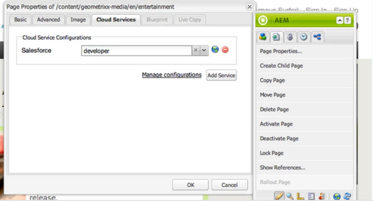Switch to Preview magnifier mode
The image size is (373, 202).
point(290,197)
